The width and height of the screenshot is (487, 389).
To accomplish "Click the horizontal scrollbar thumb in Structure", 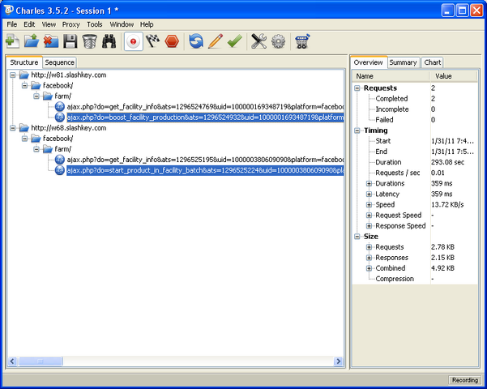I will [x=41, y=361].
